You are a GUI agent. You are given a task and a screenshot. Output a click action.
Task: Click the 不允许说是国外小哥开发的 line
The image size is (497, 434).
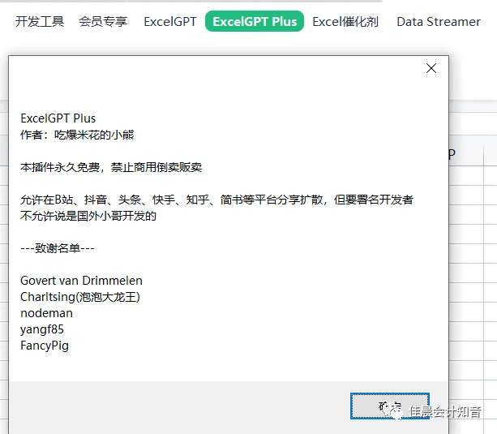88,216
